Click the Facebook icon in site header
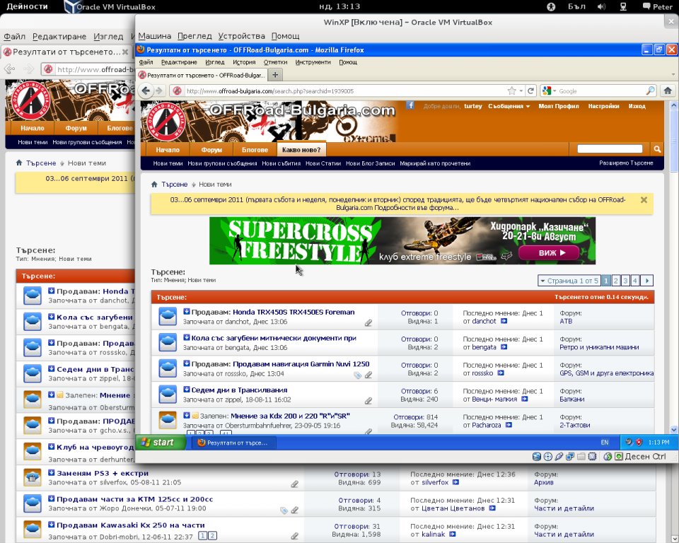This screenshot has height=543, width=679. (x=410, y=105)
